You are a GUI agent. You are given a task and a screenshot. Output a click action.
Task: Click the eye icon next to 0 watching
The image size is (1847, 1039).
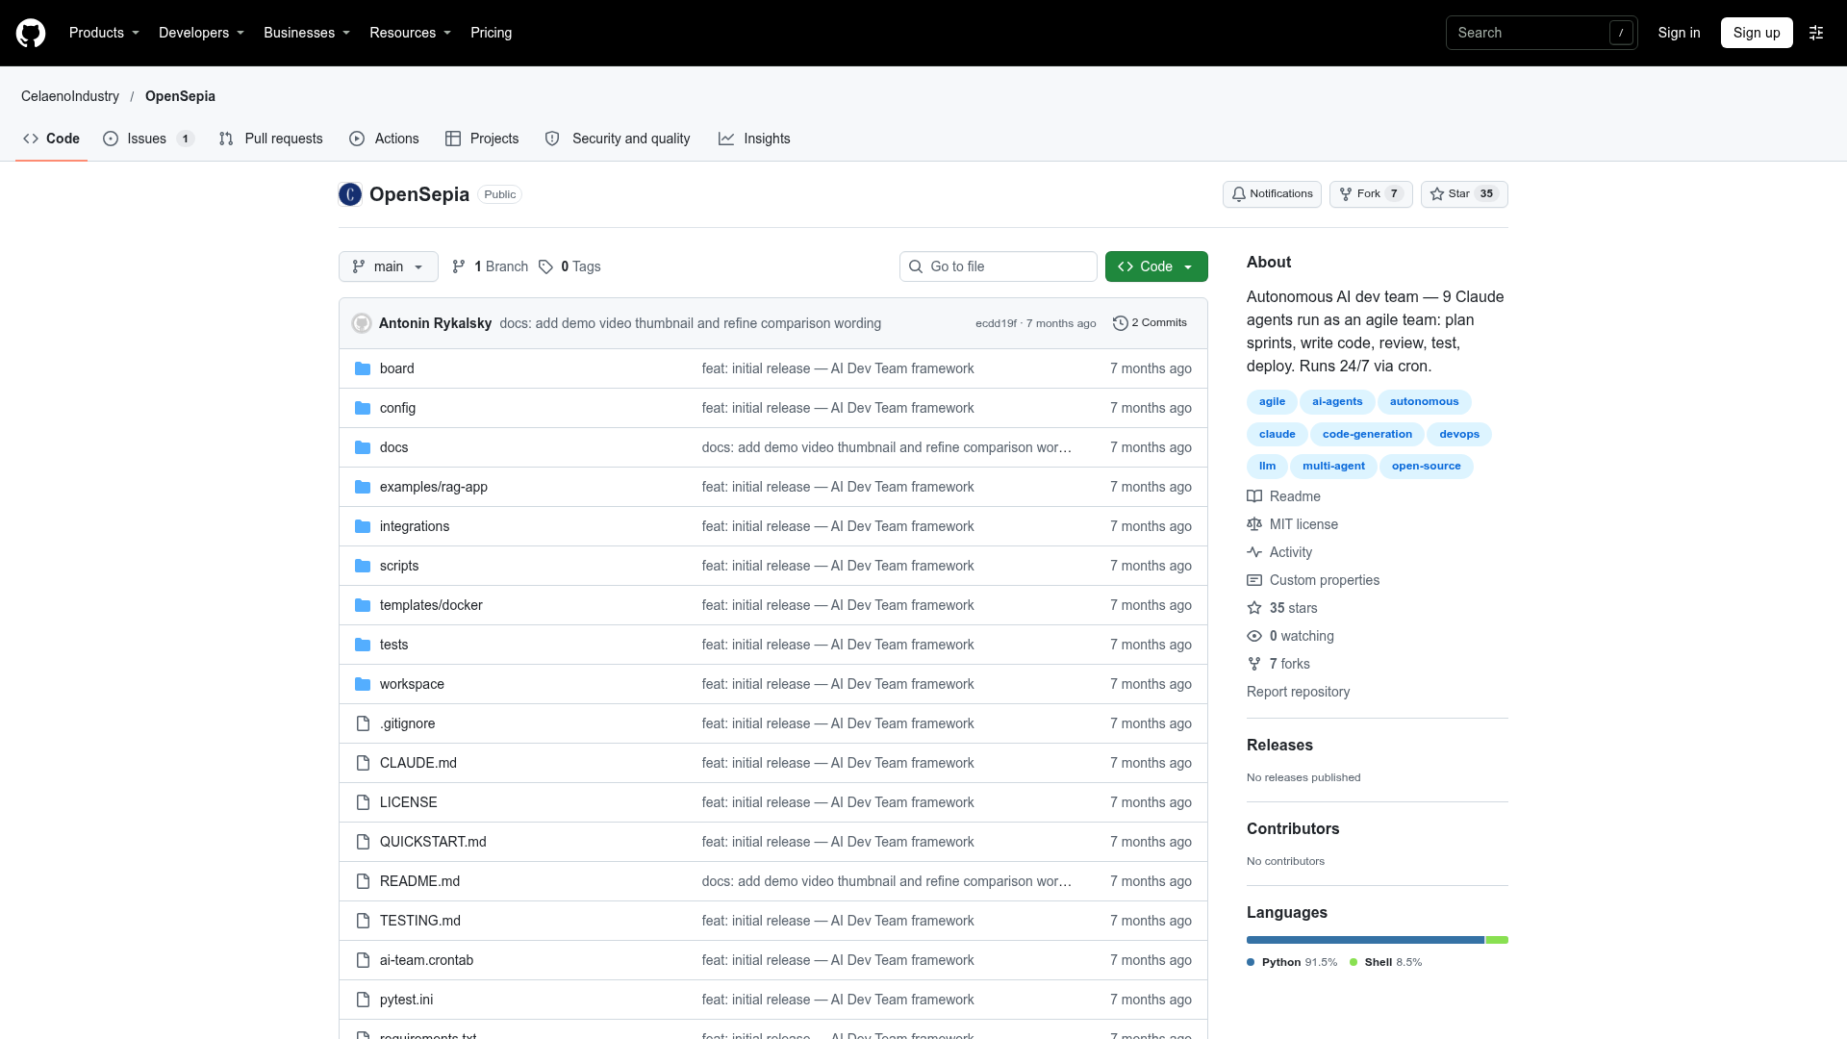tap(1254, 636)
